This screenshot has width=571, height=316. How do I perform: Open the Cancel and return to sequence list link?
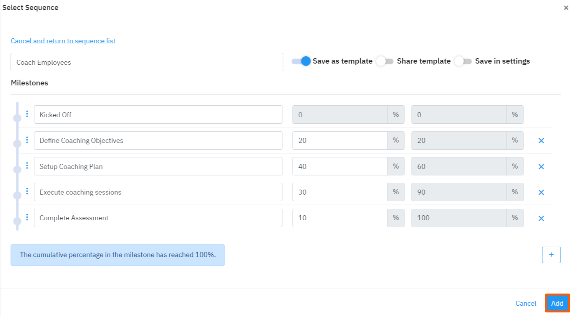click(x=63, y=41)
